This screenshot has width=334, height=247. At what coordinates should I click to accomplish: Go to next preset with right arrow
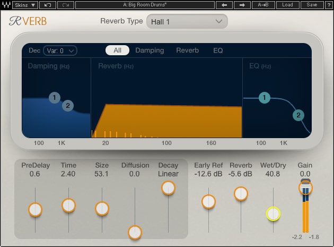tap(242, 5)
